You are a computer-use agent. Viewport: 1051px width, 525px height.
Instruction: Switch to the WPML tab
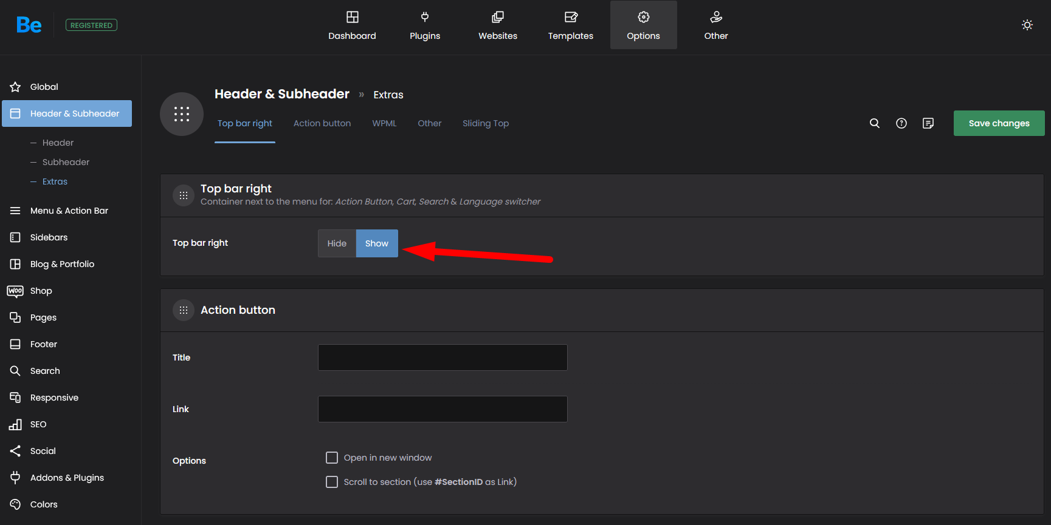384,123
